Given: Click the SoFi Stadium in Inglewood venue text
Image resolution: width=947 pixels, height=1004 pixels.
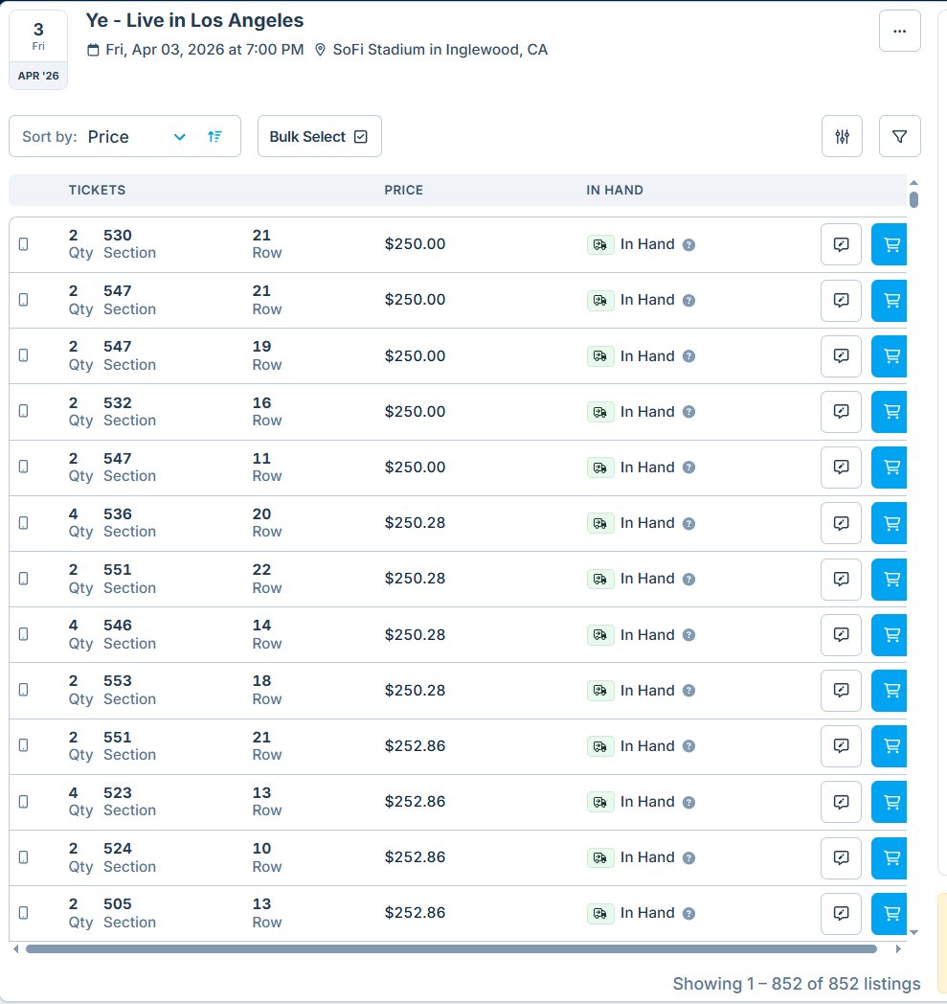Looking at the screenshot, I should [440, 50].
